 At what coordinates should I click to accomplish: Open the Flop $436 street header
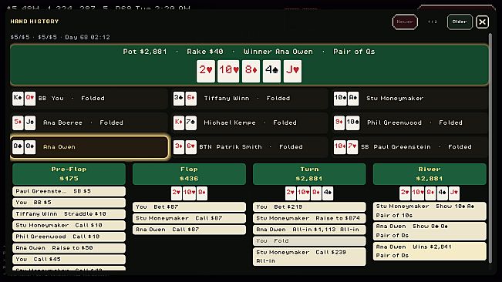coord(189,174)
